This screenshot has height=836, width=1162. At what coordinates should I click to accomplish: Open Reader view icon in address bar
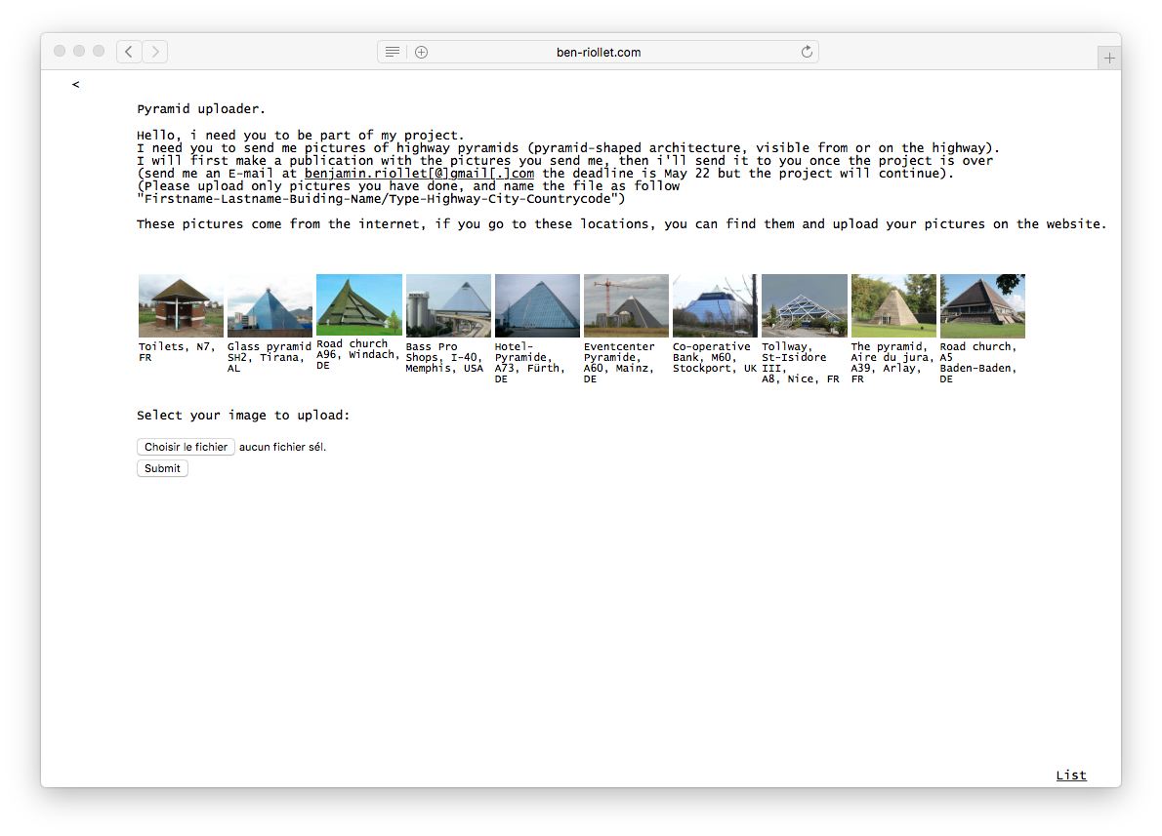click(392, 52)
